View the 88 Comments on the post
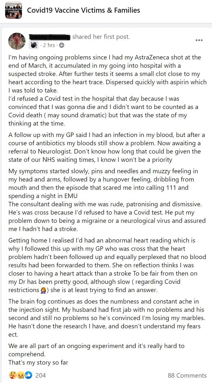Screen dimensions: 212x383 click(x=187, y=375)
